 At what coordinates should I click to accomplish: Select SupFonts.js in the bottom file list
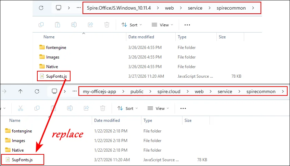tap(22, 159)
